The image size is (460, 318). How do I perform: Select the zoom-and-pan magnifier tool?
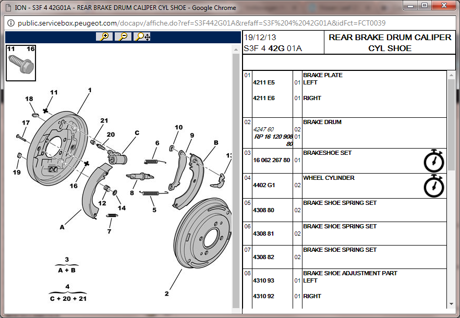tap(142, 36)
